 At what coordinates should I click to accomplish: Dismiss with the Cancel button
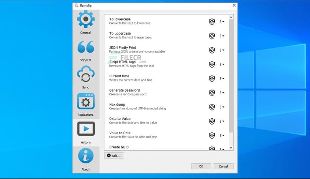click(223, 166)
